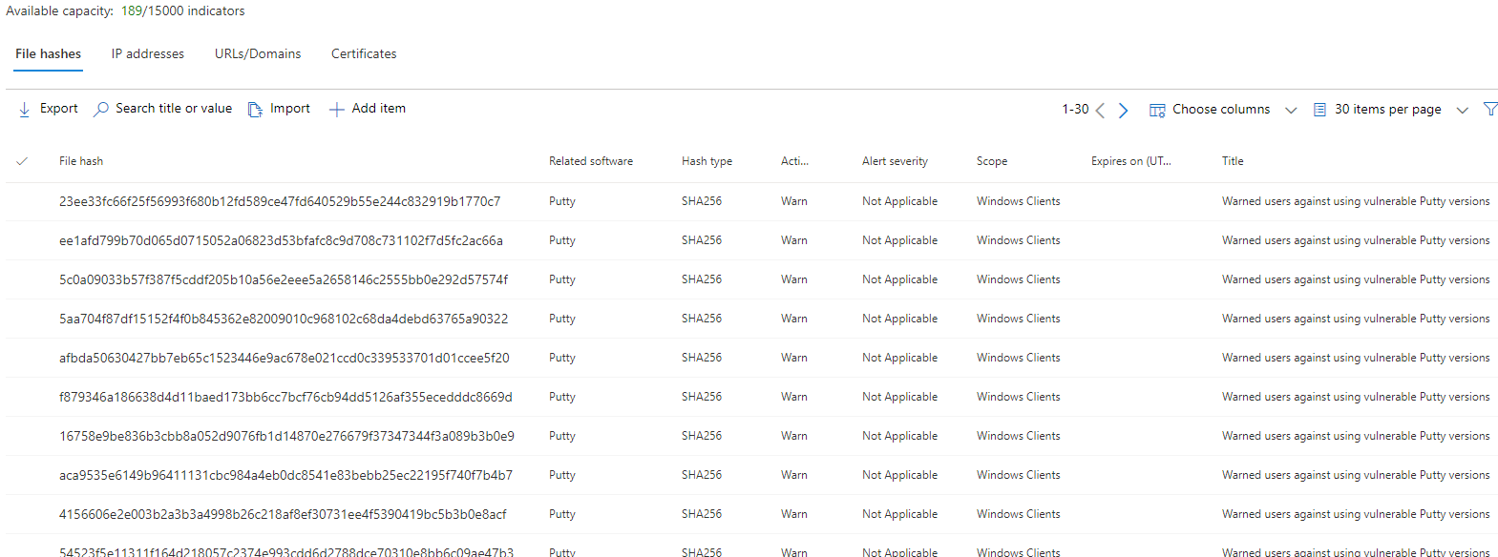The image size is (1498, 557).
Task: Click Putty in the 16758e9b hash row
Action: pos(562,436)
